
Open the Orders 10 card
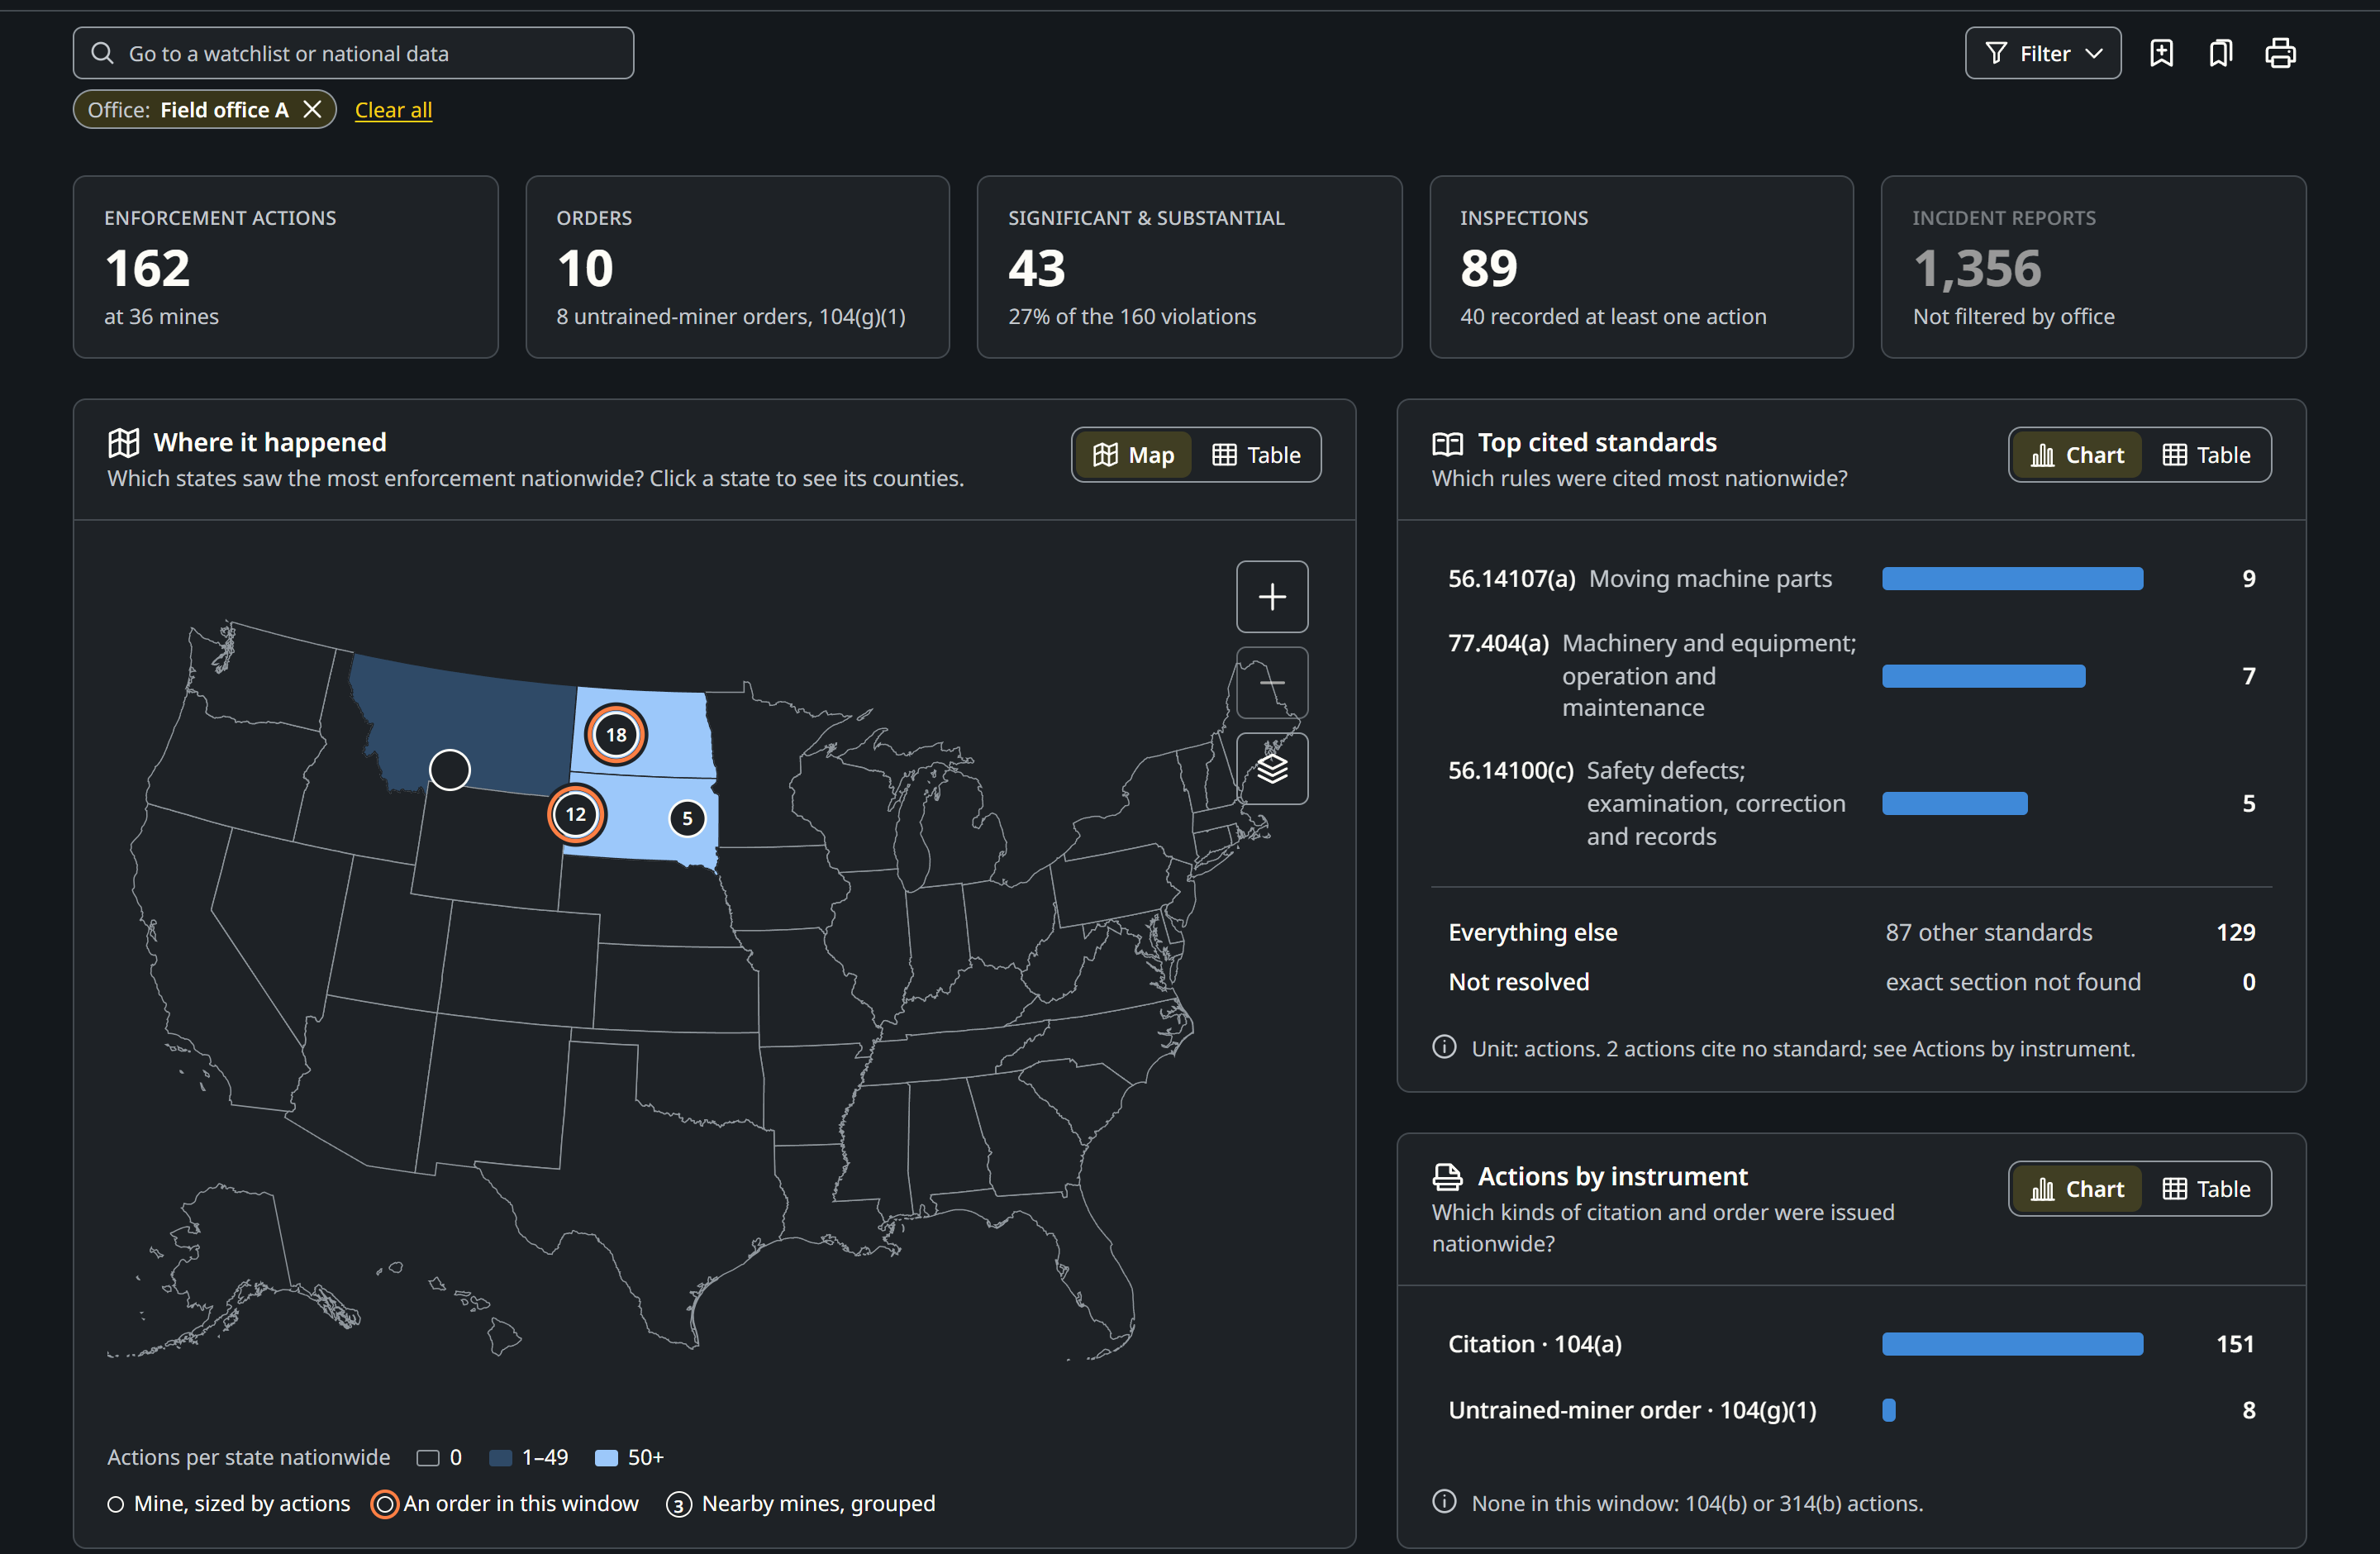pyautogui.click(x=737, y=267)
